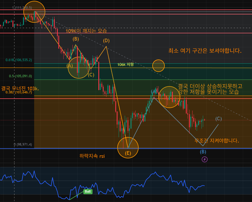Viewport: 252px width, 202px height.
Task: Select the '106k 저항' resistance label
Action: (x=125, y=64)
